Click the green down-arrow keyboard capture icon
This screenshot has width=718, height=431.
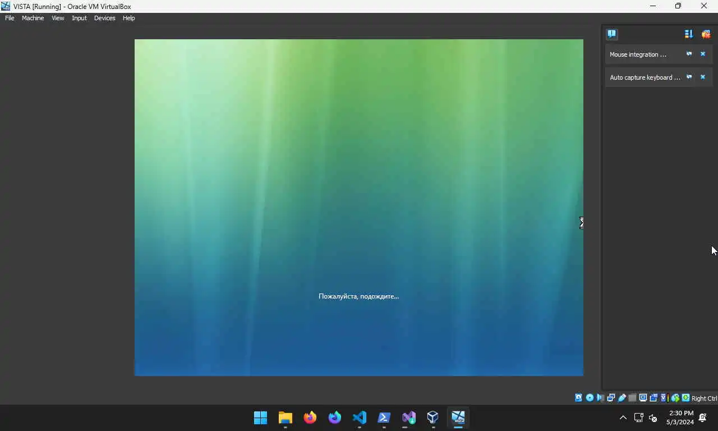[685, 397]
